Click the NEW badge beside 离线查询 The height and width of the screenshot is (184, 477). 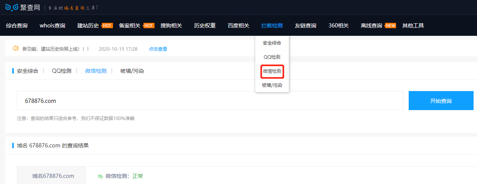[390, 26]
